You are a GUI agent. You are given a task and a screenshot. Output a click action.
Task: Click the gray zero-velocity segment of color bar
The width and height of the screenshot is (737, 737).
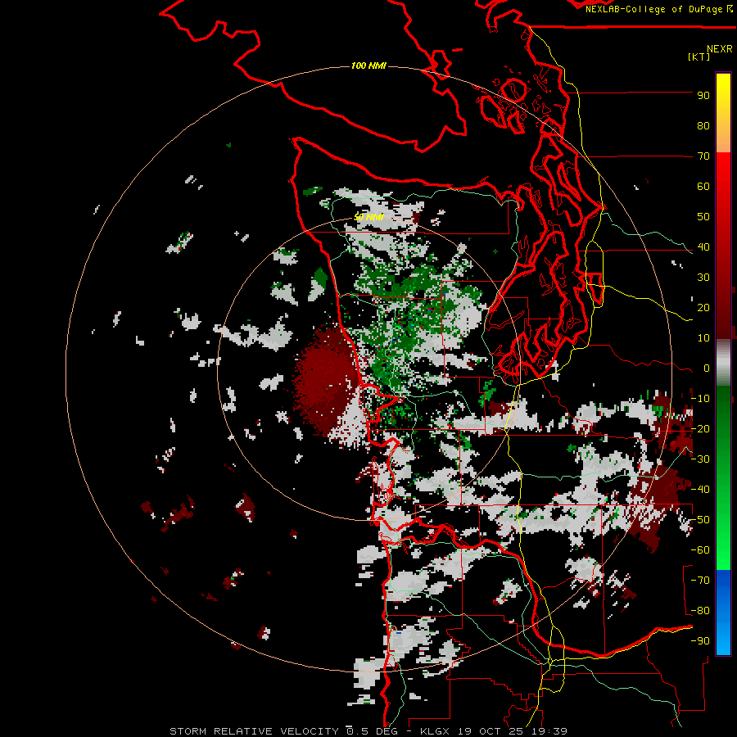723,363
